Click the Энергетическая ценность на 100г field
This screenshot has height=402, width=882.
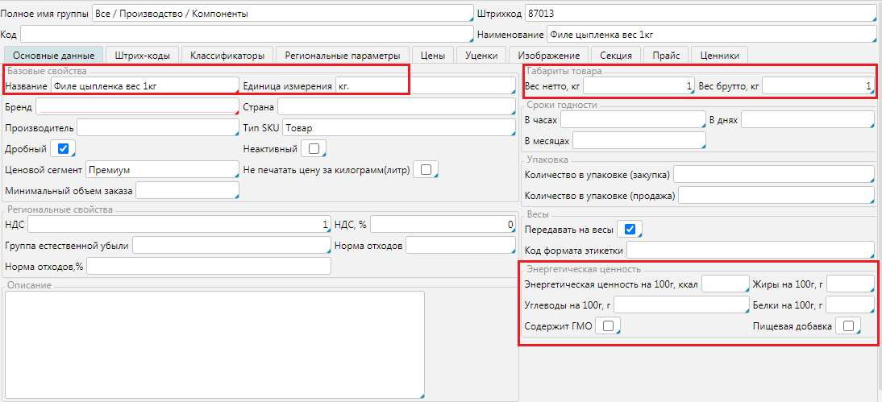coord(726,284)
